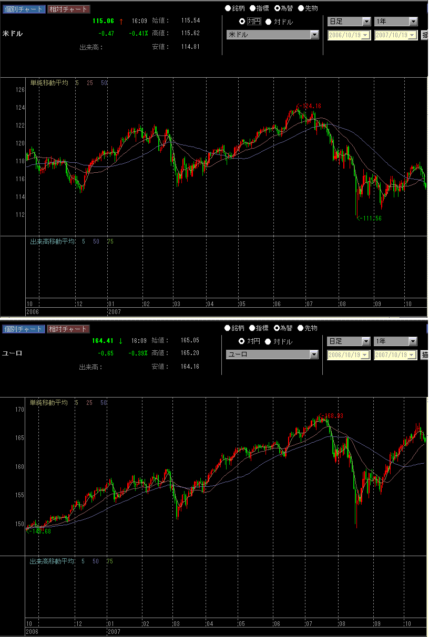Click the 168.83 peak annotation on euro chart

pos(331,416)
